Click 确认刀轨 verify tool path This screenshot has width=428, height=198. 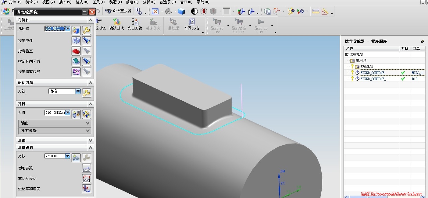point(117,24)
